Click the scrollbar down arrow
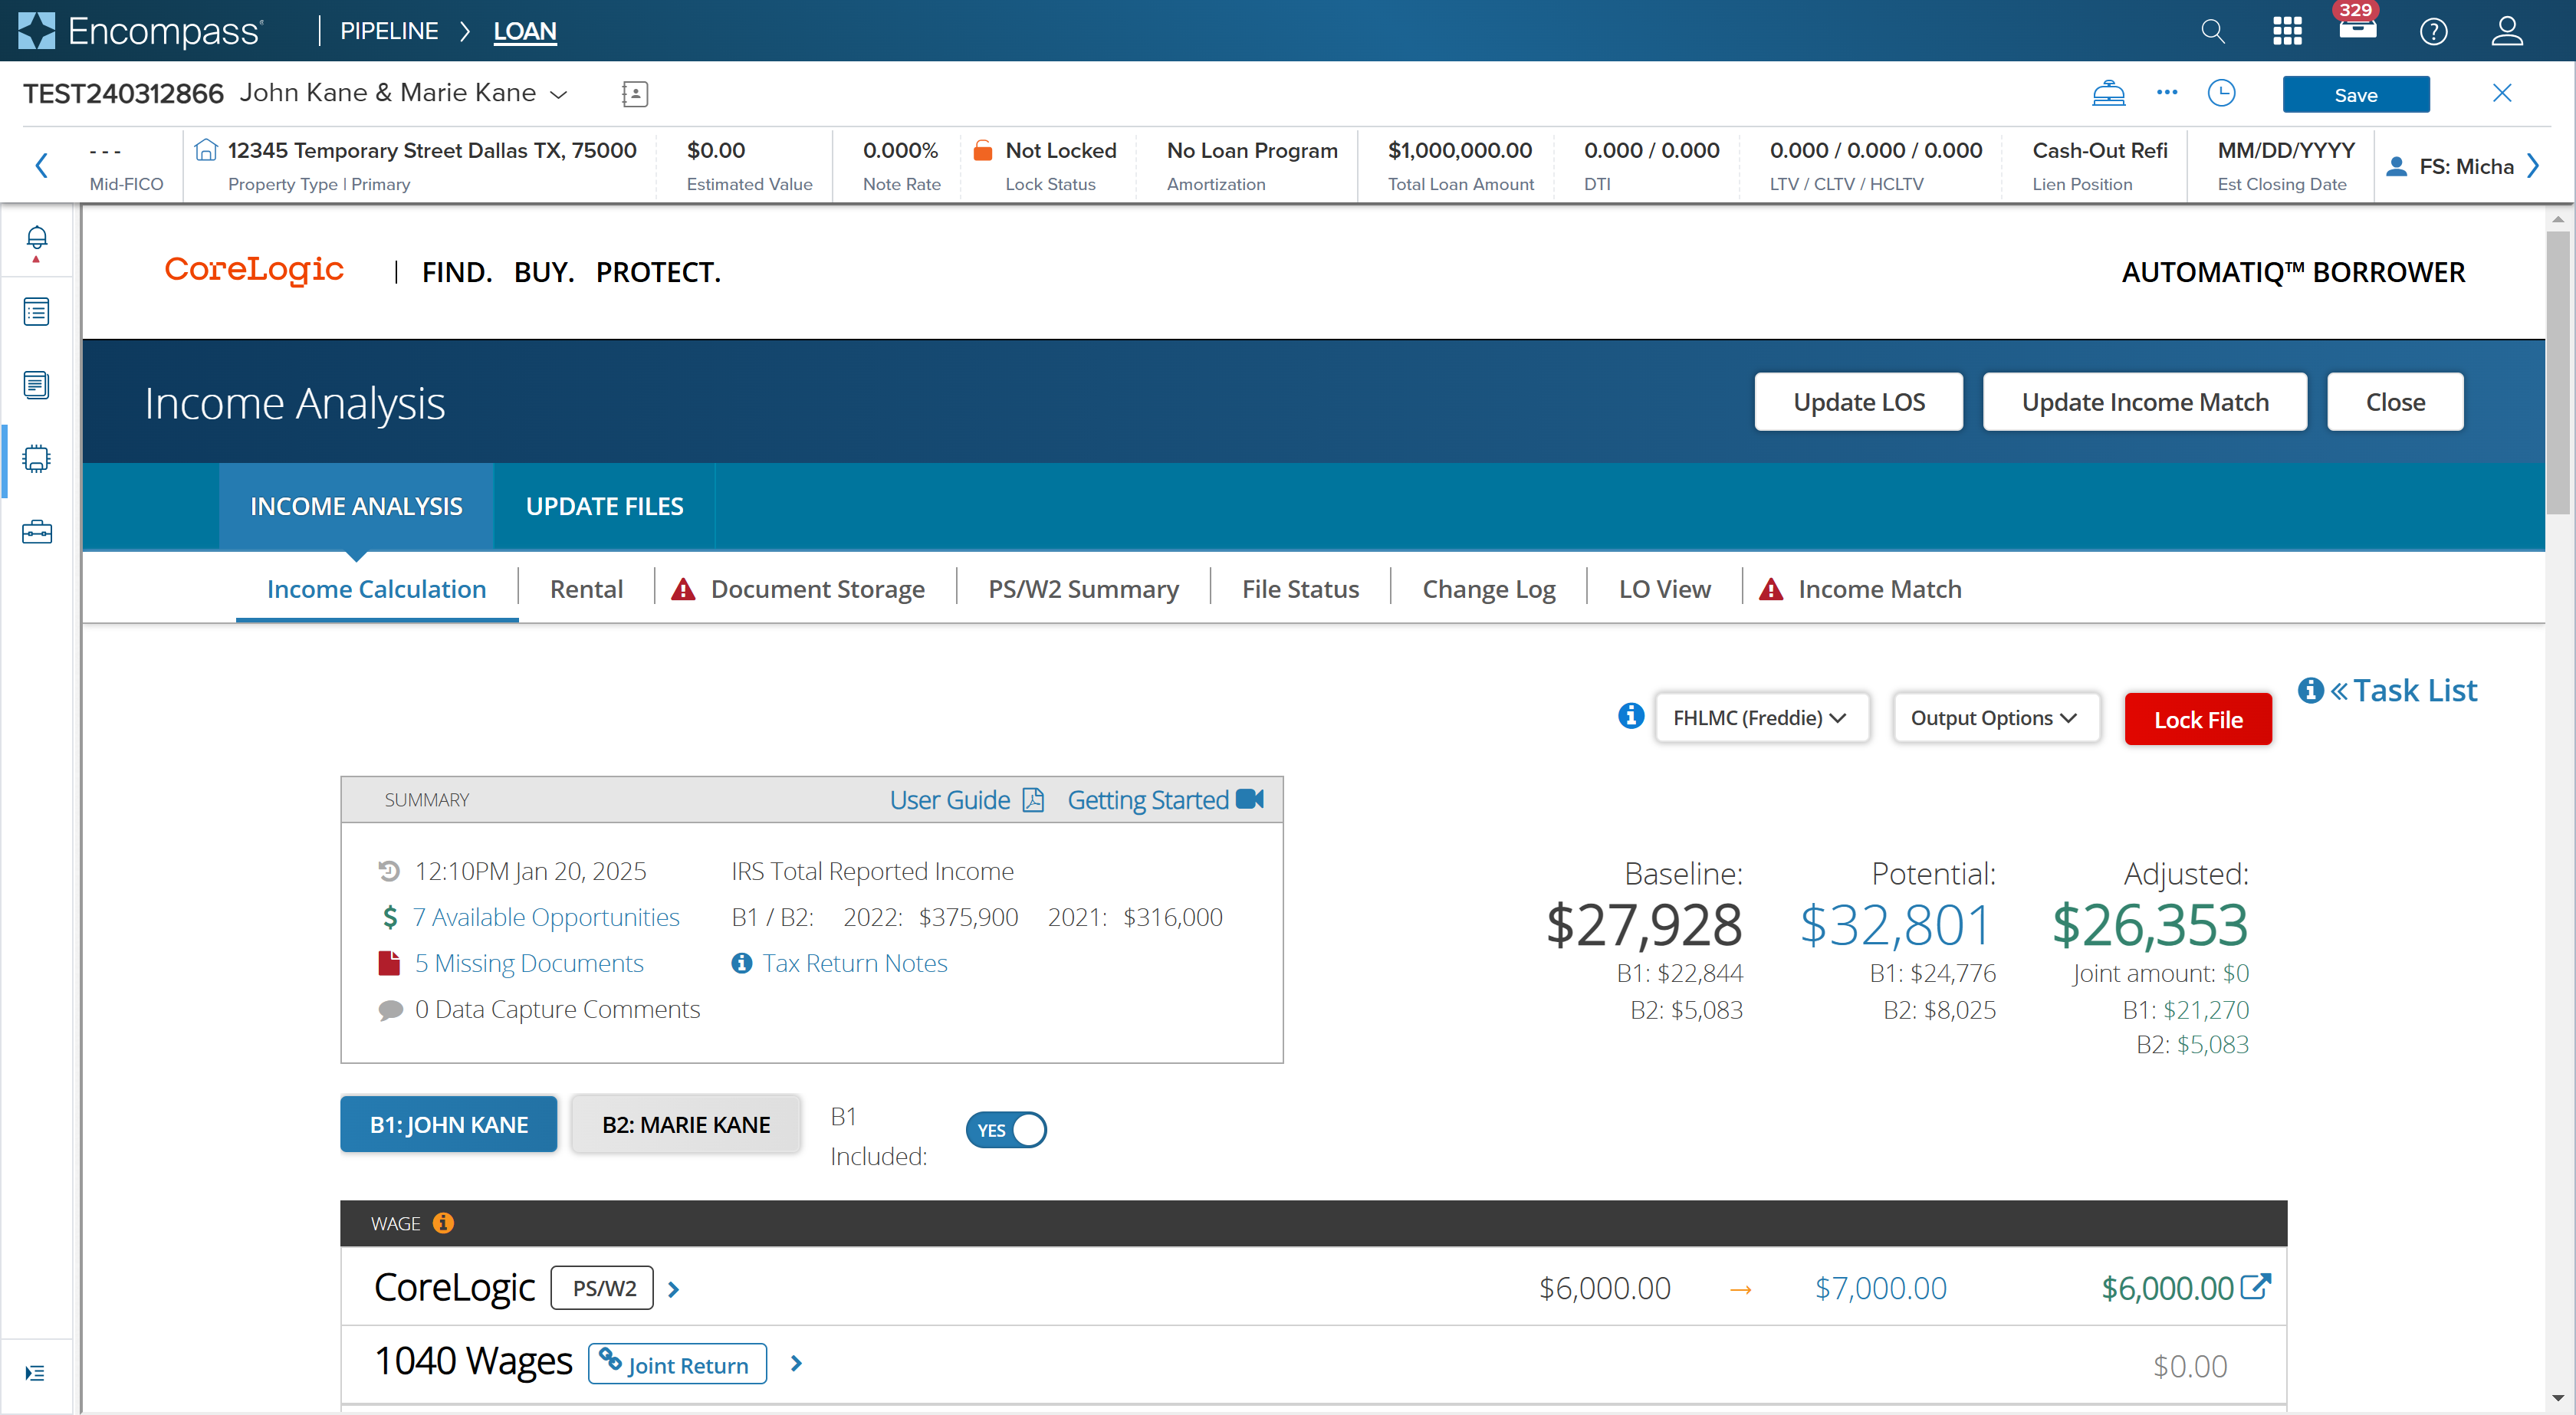 tap(2557, 1398)
